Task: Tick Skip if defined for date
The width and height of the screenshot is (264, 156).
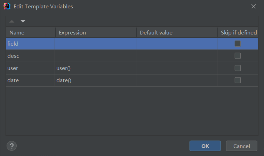Action: click(238, 80)
